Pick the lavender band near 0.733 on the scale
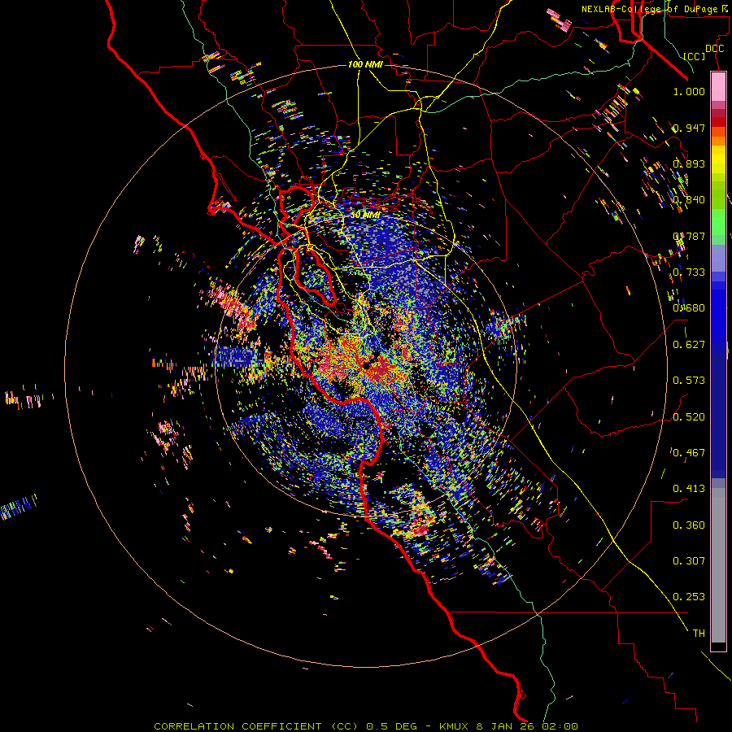The width and height of the screenshot is (732, 732). point(718,258)
